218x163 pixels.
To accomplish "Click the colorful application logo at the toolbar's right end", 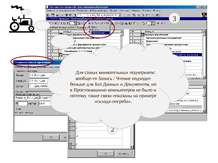I will [x=204, y=15].
